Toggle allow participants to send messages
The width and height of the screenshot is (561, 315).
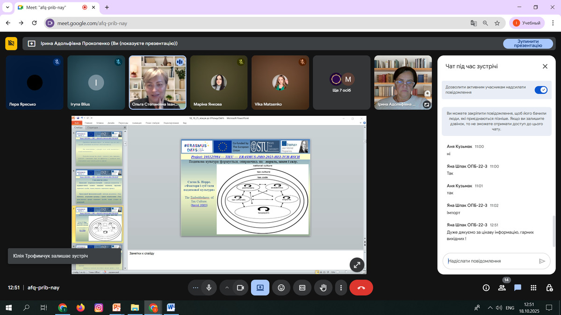[x=541, y=90]
